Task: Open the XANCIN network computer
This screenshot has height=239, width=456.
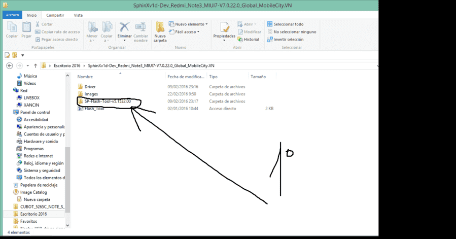Action: tap(28, 105)
